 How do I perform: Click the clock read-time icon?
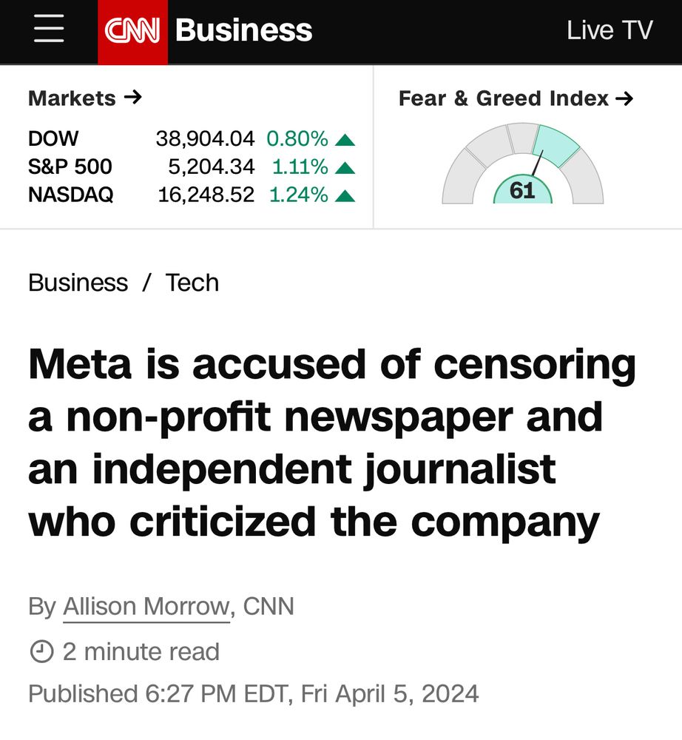(x=41, y=652)
